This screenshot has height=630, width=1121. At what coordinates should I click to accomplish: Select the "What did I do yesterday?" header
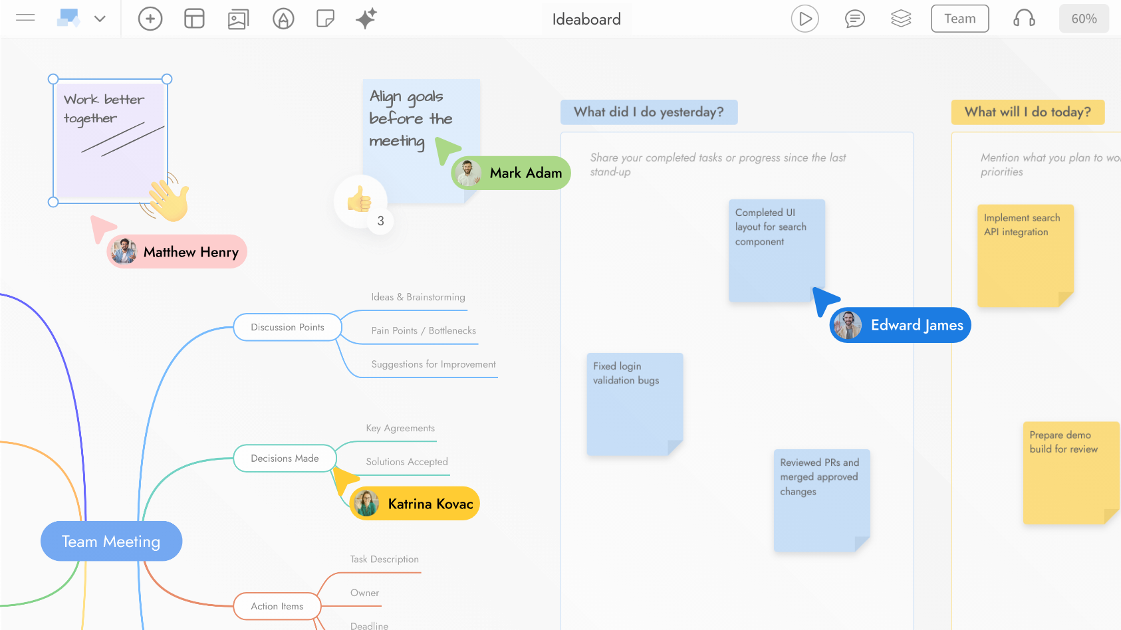click(649, 112)
